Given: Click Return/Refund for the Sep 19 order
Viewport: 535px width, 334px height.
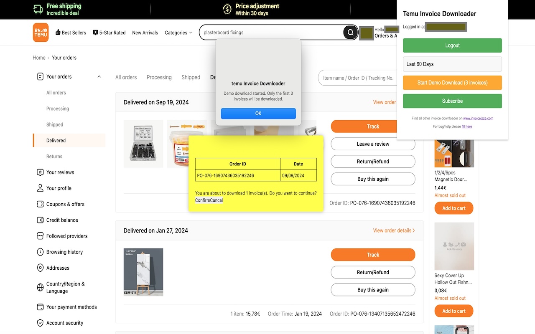Looking at the screenshot, I should point(373,162).
